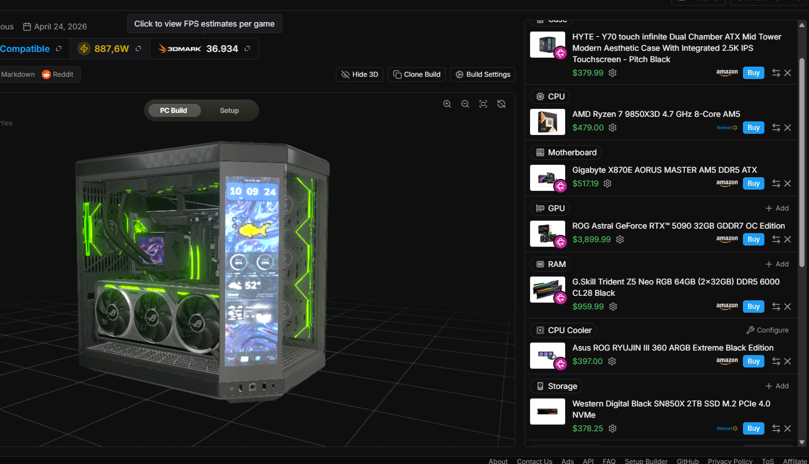
Task: Add another GPU to the build
Action: [777, 208]
